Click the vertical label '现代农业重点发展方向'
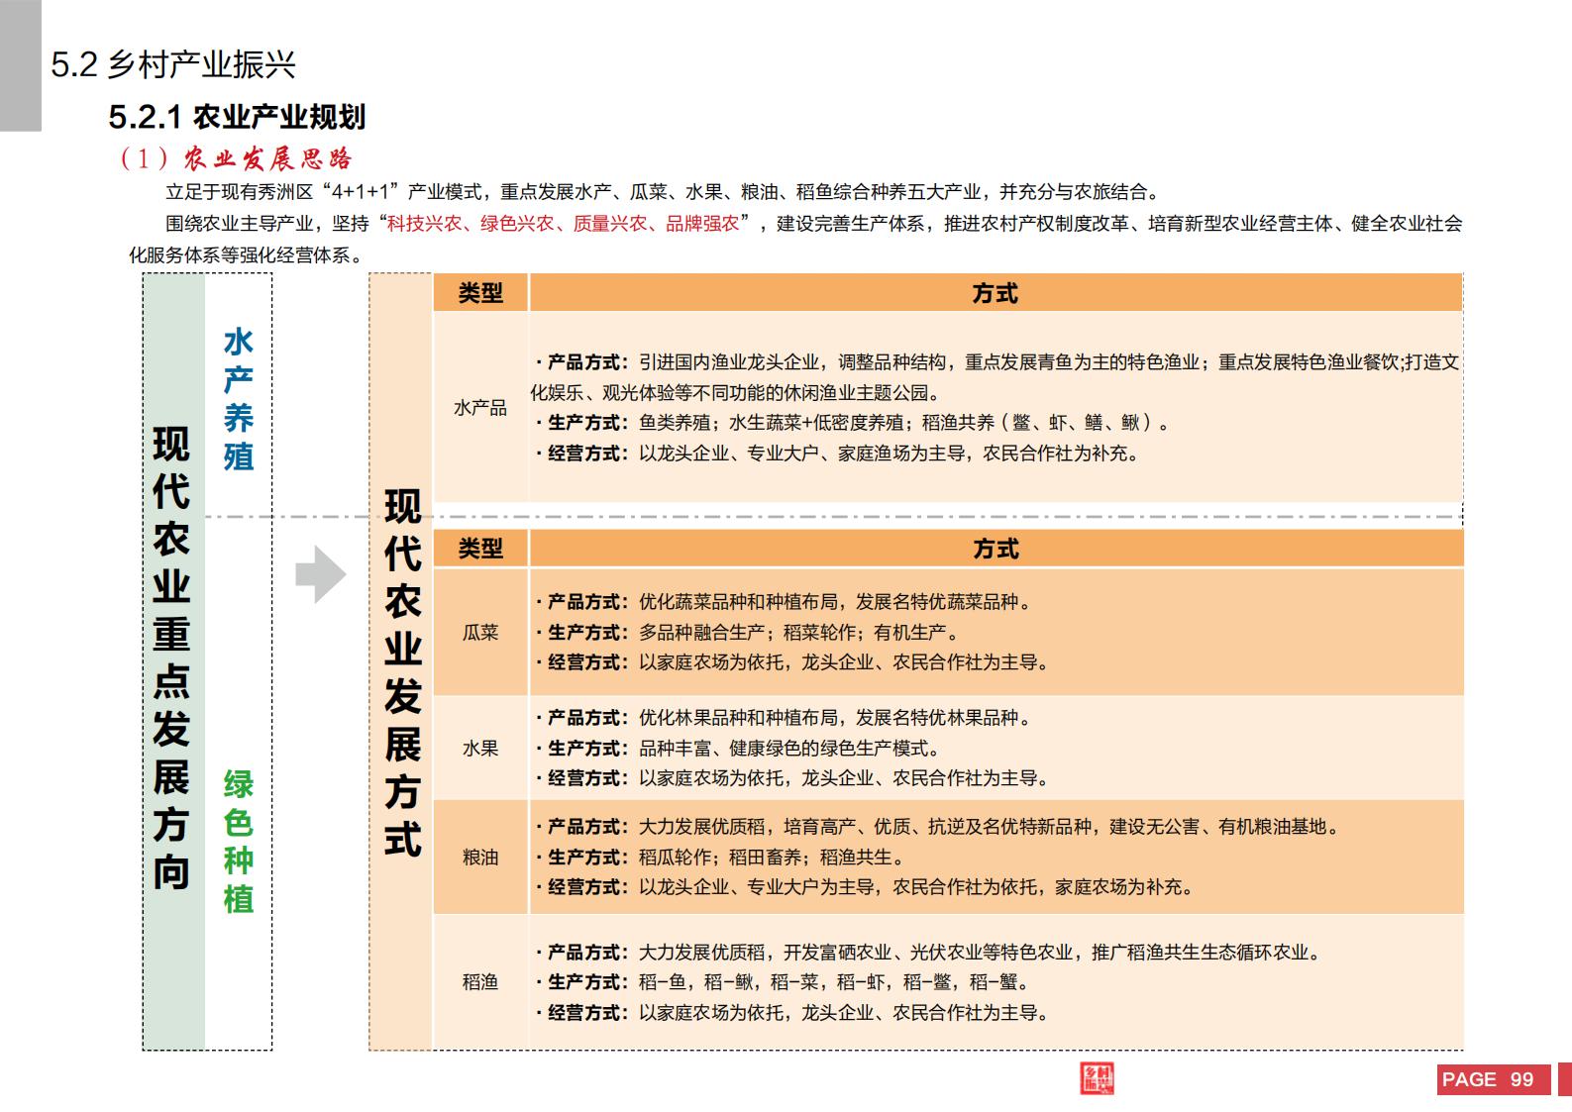 (x=170, y=657)
